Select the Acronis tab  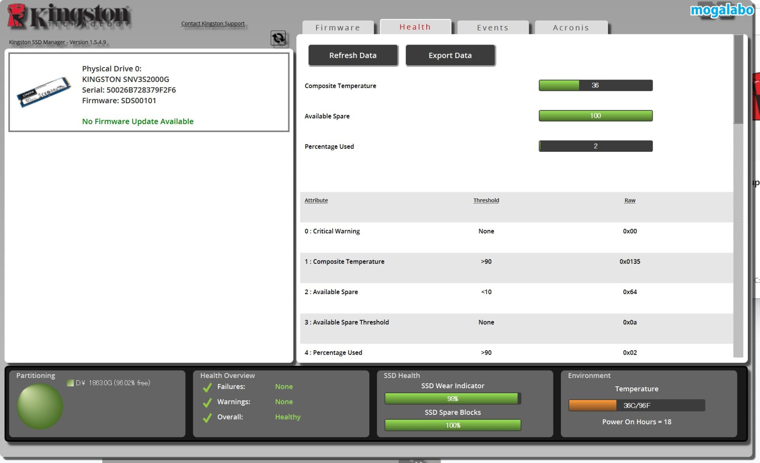tap(571, 27)
